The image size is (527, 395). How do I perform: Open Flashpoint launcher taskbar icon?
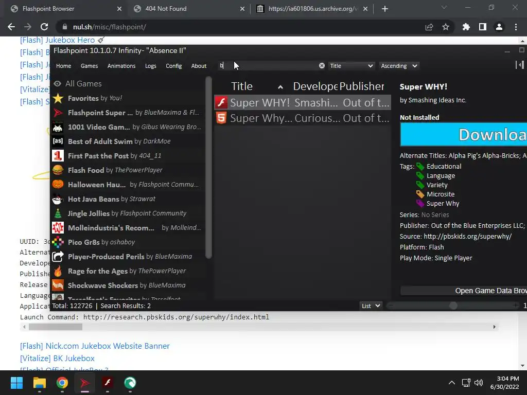85,383
